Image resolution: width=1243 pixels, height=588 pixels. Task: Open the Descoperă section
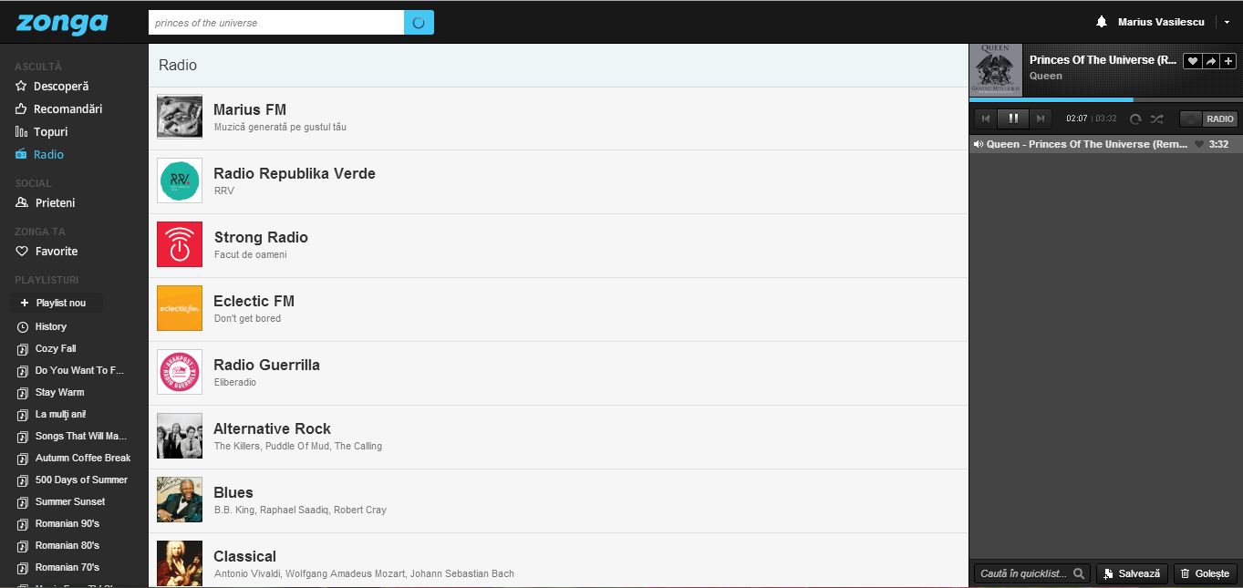click(52, 87)
